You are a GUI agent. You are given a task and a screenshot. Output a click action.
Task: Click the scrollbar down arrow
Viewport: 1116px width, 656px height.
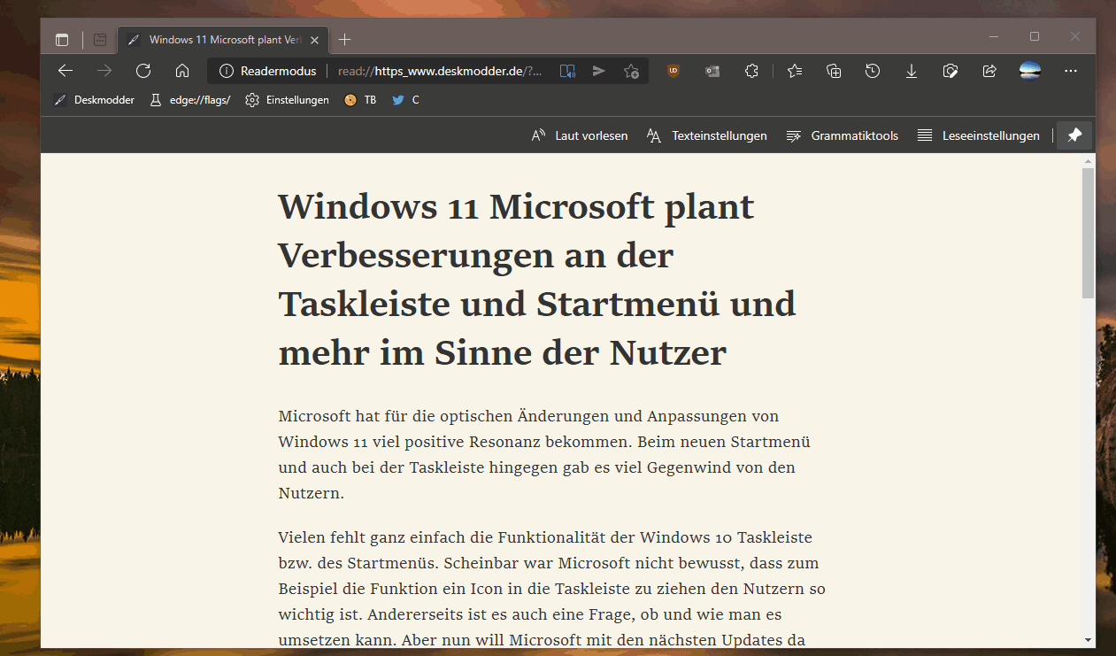1088,640
